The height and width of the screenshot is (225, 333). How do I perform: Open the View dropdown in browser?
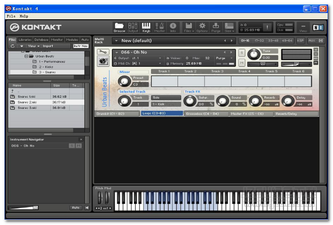[34, 46]
